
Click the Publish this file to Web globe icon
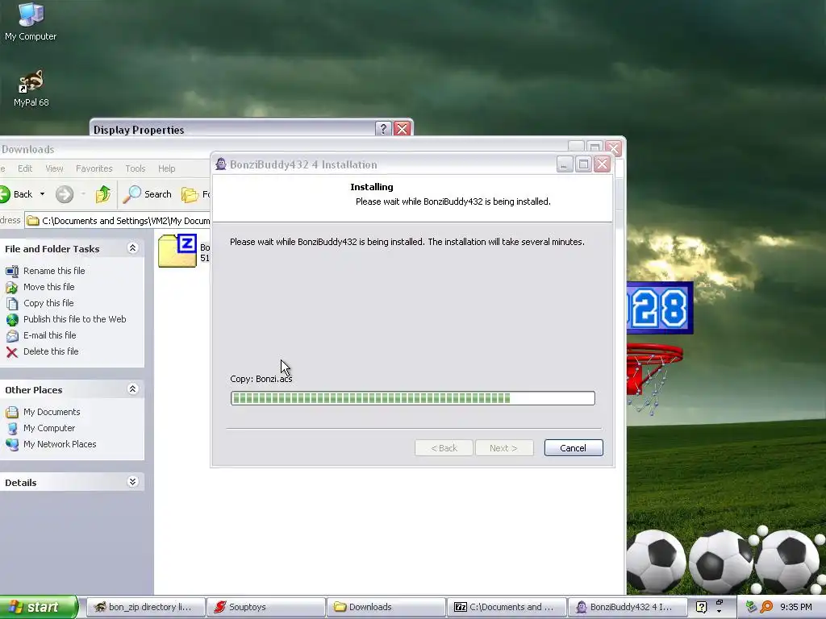tap(12, 319)
